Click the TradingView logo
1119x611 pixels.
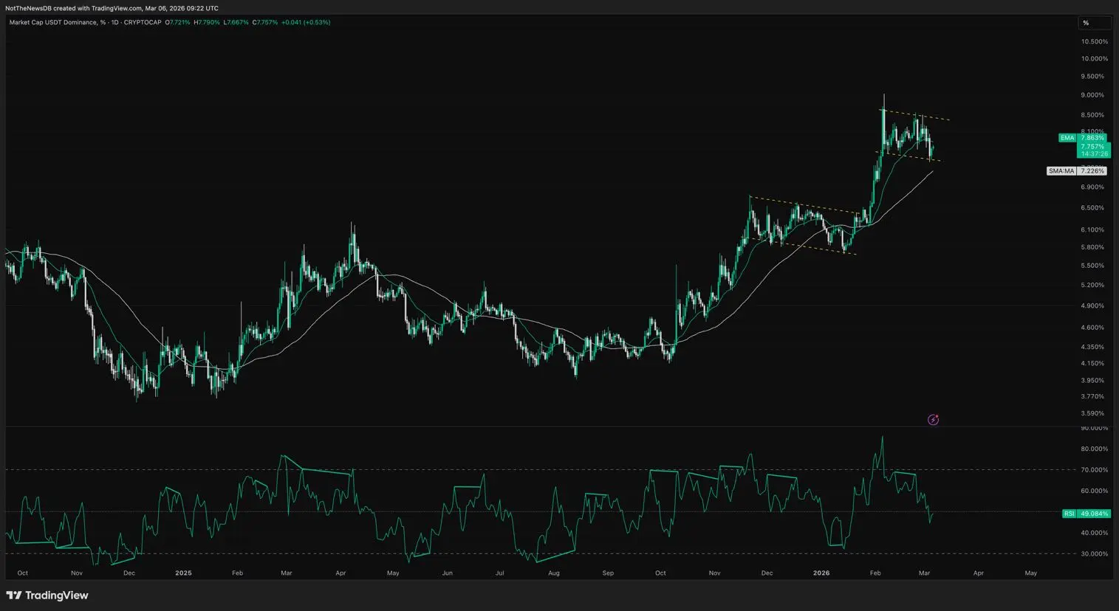click(47, 596)
